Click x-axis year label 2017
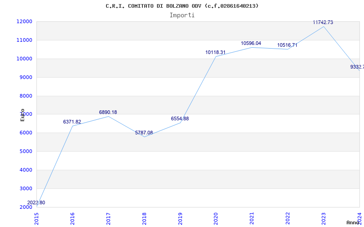Viewport: 364px width, 227px height. click(108, 218)
